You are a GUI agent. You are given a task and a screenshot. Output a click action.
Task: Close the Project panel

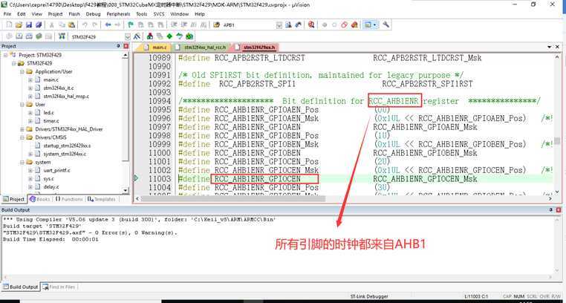click(x=126, y=46)
